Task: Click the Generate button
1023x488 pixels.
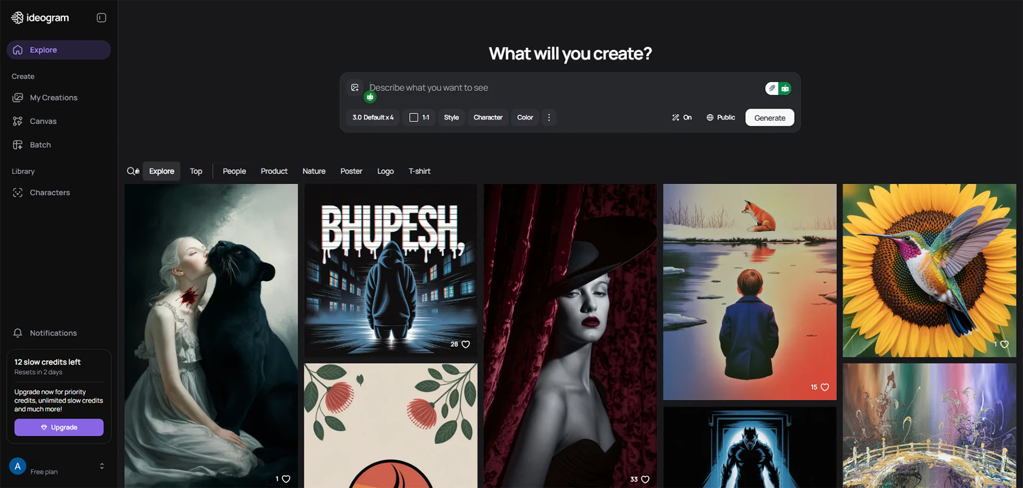Action: tap(769, 117)
